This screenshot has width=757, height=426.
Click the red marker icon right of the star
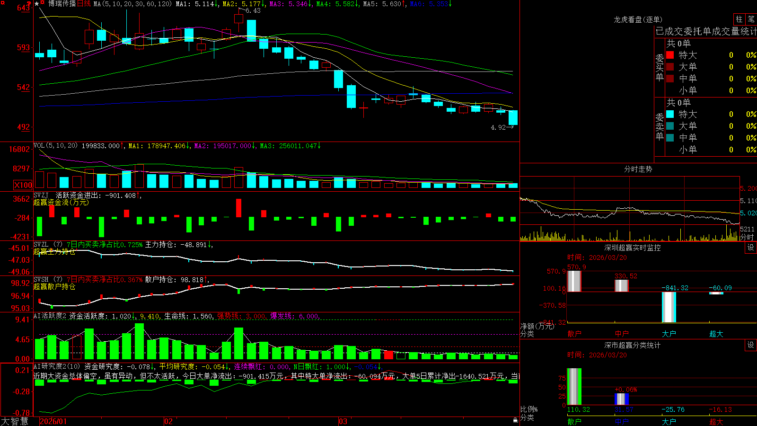43,3
